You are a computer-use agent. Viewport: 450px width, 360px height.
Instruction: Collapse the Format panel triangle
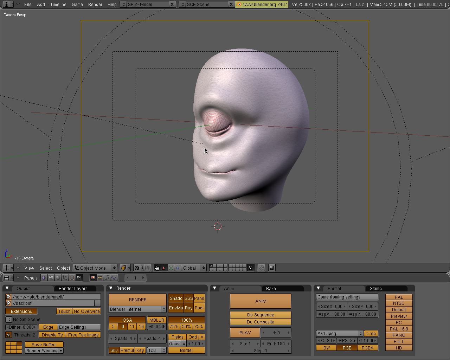(x=318, y=288)
